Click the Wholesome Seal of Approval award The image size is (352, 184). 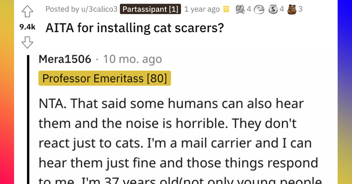pyautogui.click(x=259, y=9)
